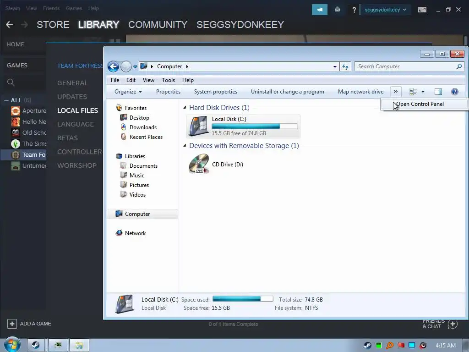Go back in the Explorer window

114,66
